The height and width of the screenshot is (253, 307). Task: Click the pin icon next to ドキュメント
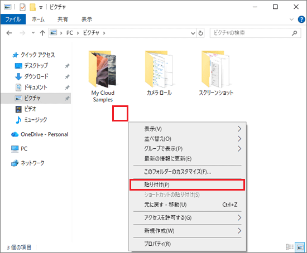(67, 87)
